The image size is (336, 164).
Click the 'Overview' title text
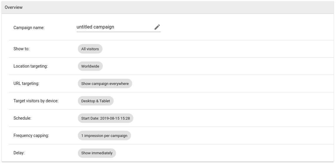(14, 7)
